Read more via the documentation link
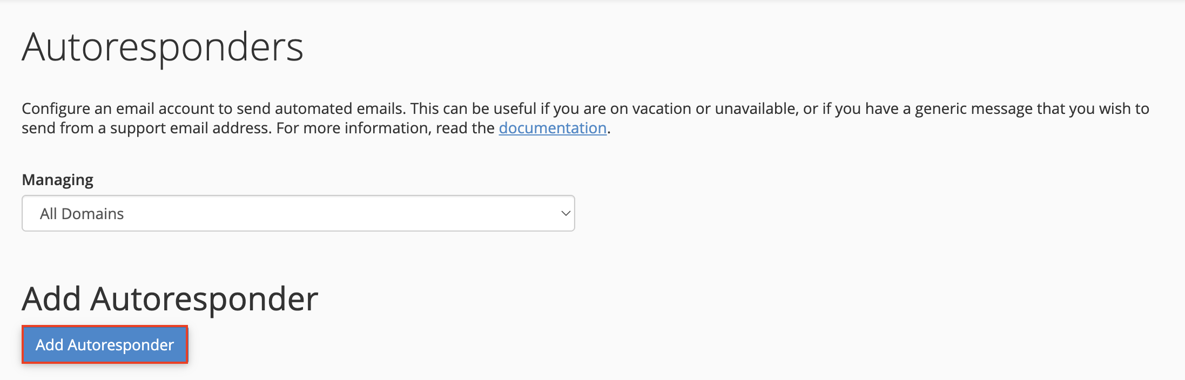This screenshot has height=380, width=1185. (553, 128)
